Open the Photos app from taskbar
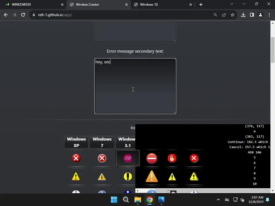The width and height of the screenshot is (275, 206). [x=161, y=200]
